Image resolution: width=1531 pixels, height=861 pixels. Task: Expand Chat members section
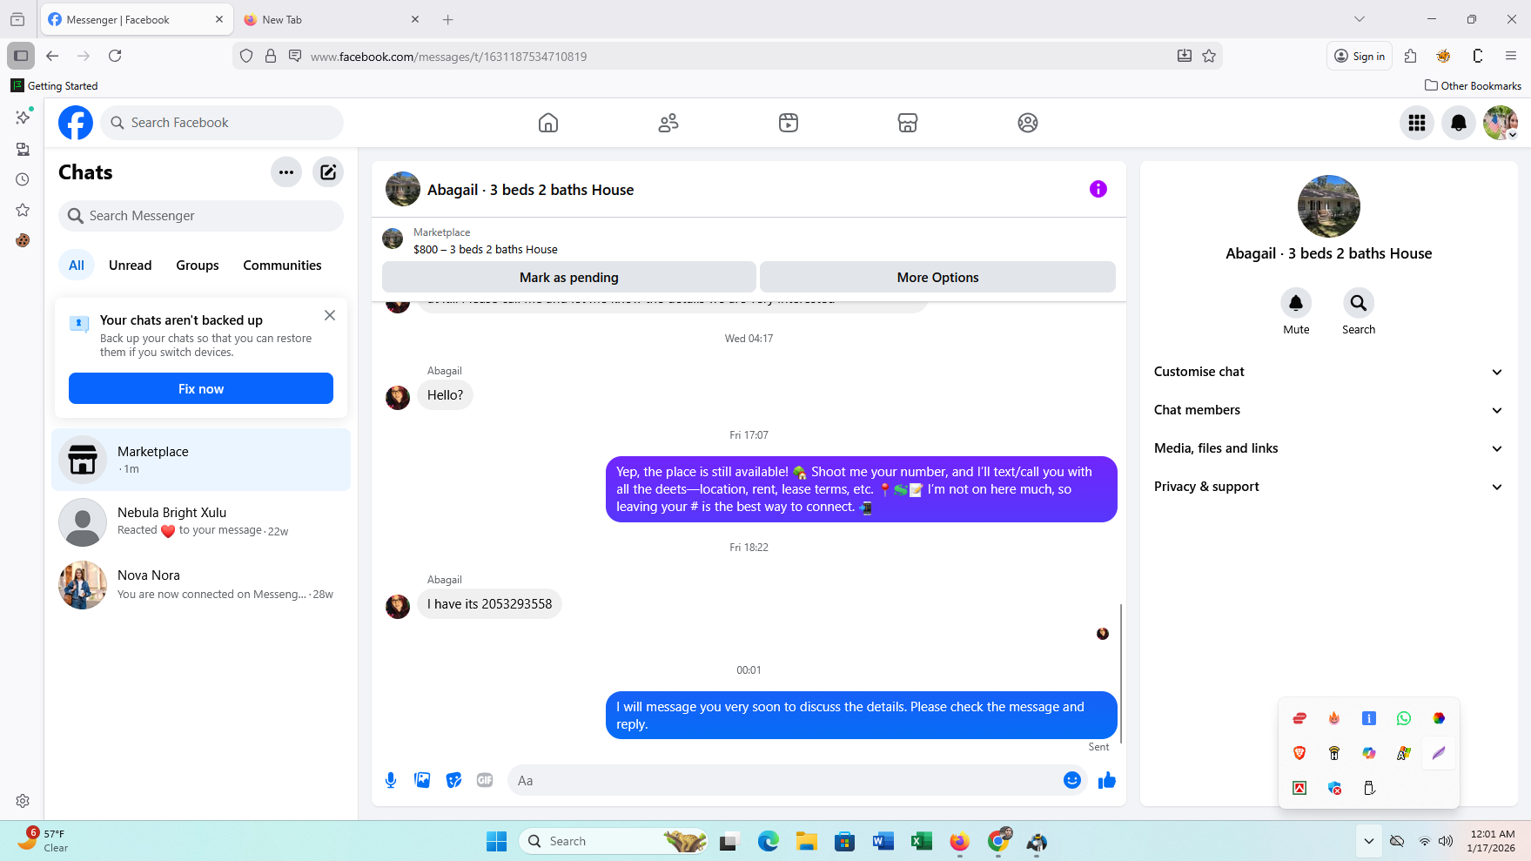coord(1328,410)
